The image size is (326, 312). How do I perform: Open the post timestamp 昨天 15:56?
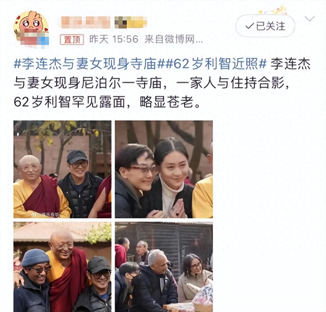tap(114, 39)
